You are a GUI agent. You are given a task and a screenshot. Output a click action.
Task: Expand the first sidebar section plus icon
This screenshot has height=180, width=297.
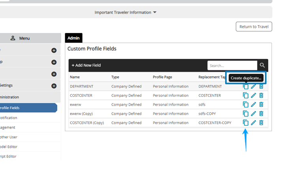click(54, 50)
